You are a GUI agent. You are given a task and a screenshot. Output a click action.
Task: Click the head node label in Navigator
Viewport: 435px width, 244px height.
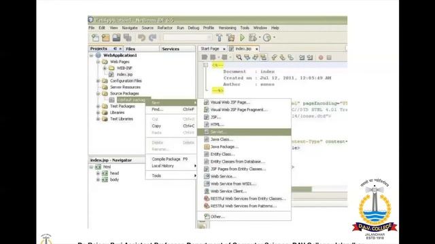(114, 174)
